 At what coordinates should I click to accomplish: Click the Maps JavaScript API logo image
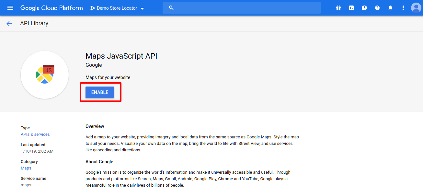click(45, 75)
